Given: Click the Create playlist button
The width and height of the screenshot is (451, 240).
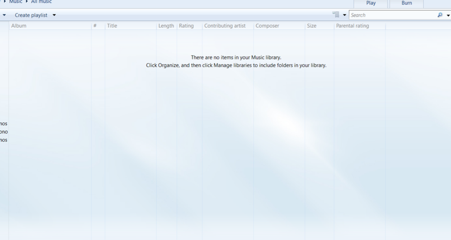Looking at the screenshot, I should coord(31,15).
